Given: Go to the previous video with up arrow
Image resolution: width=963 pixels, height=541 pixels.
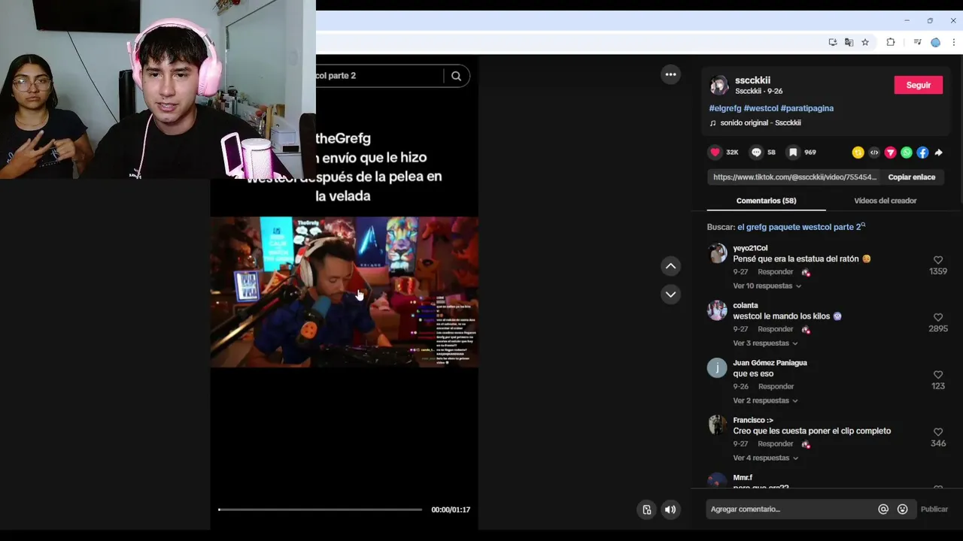Looking at the screenshot, I should (x=670, y=266).
